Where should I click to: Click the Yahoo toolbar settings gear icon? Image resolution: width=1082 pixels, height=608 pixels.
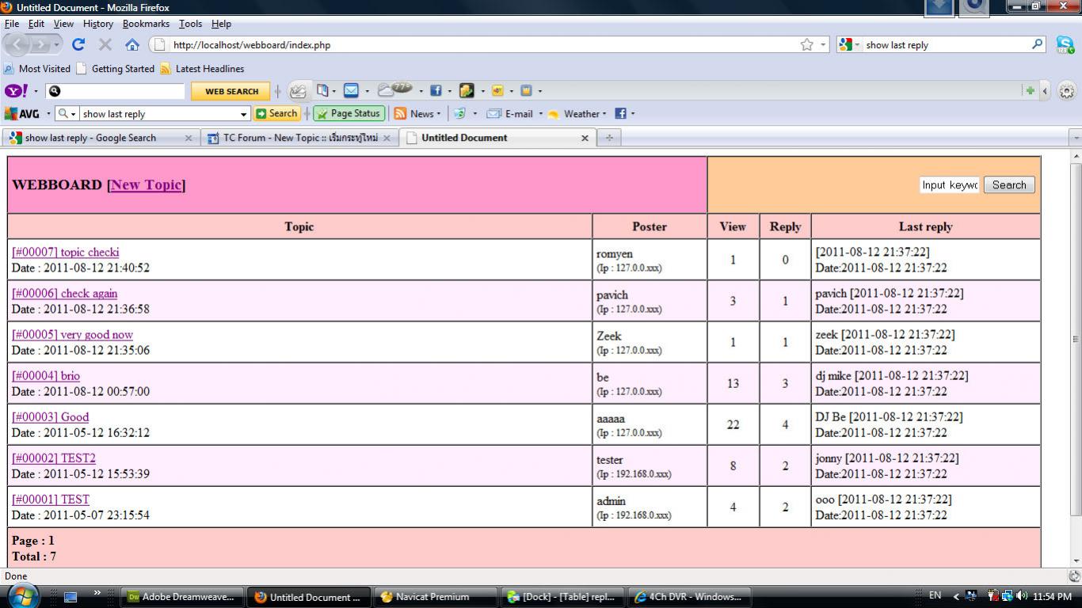1067,91
